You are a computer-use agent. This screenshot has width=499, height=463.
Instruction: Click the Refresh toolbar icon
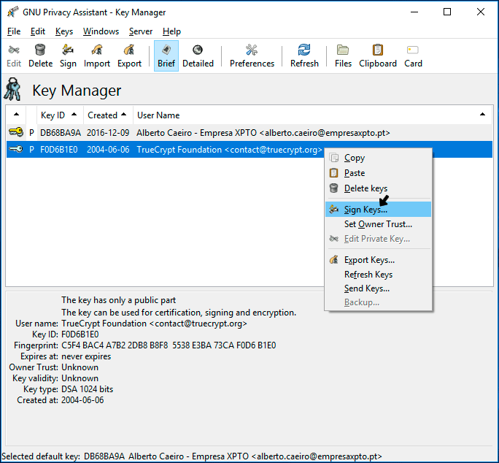coord(304,56)
